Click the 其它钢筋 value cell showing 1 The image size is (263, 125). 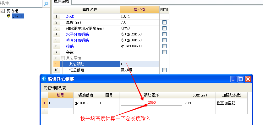click(140, 64)
